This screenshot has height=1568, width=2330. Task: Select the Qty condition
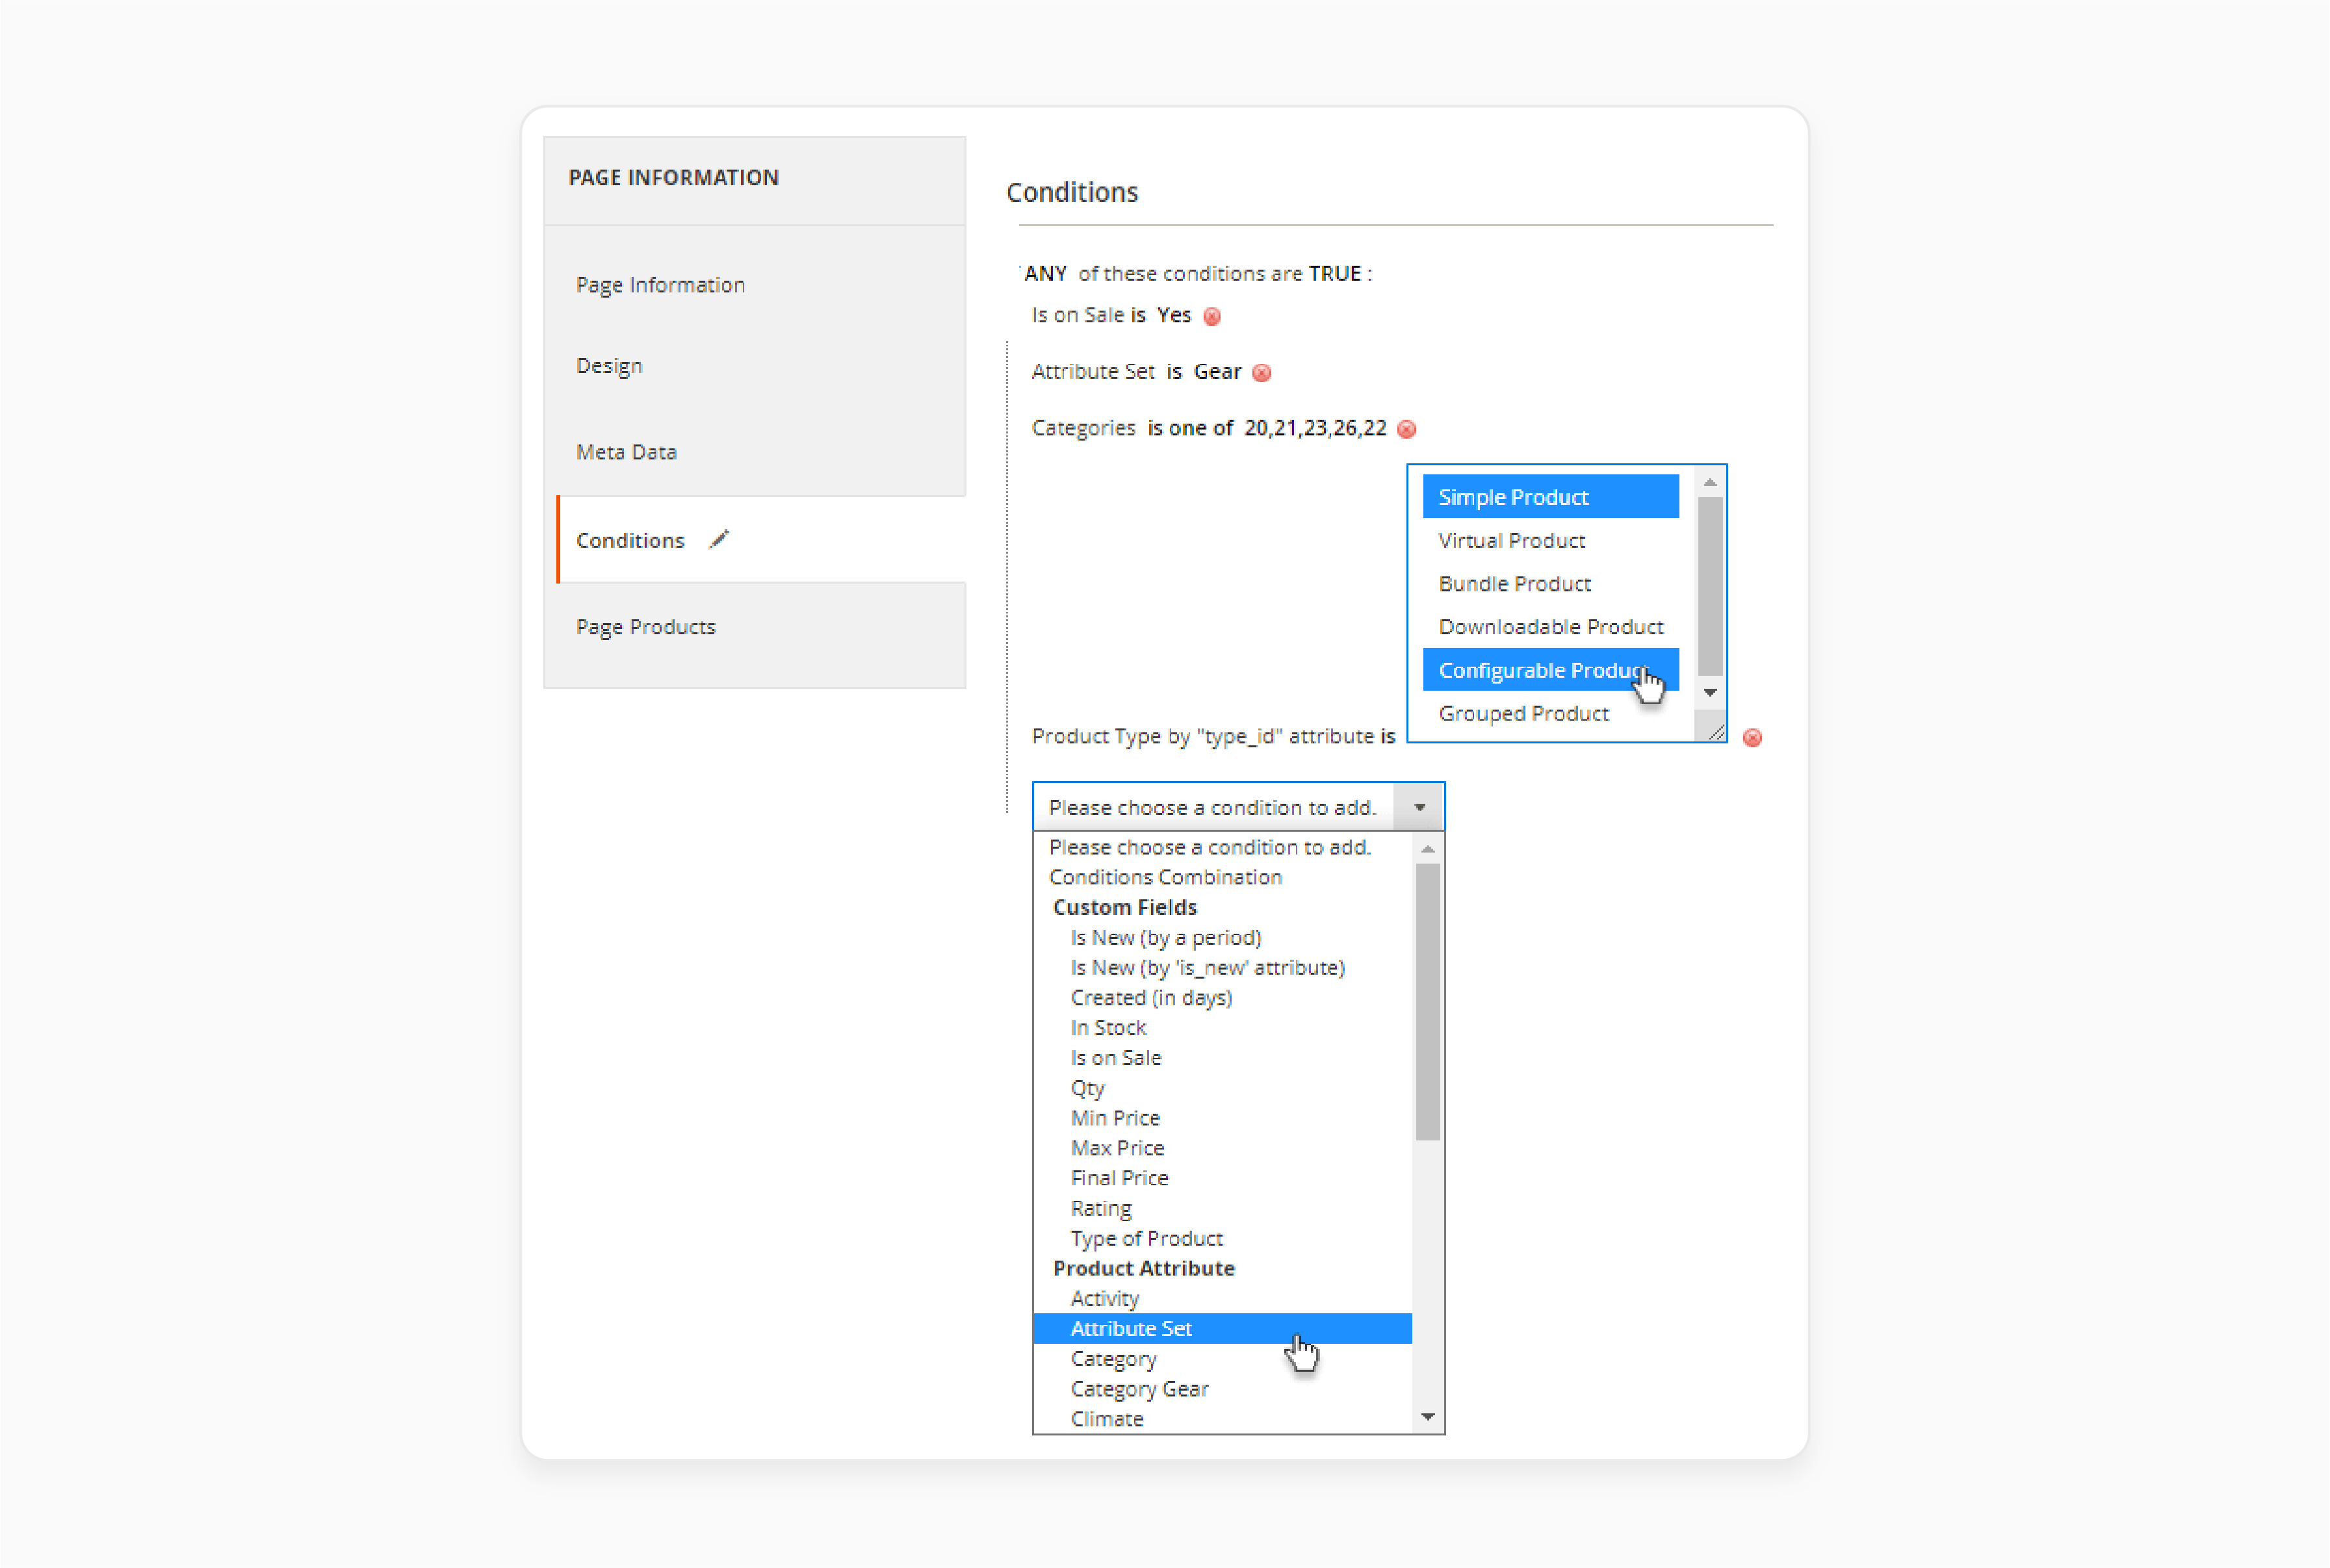point(1222,1088)
